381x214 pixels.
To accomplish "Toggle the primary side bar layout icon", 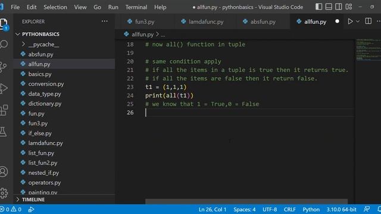I will click(318, 7).
